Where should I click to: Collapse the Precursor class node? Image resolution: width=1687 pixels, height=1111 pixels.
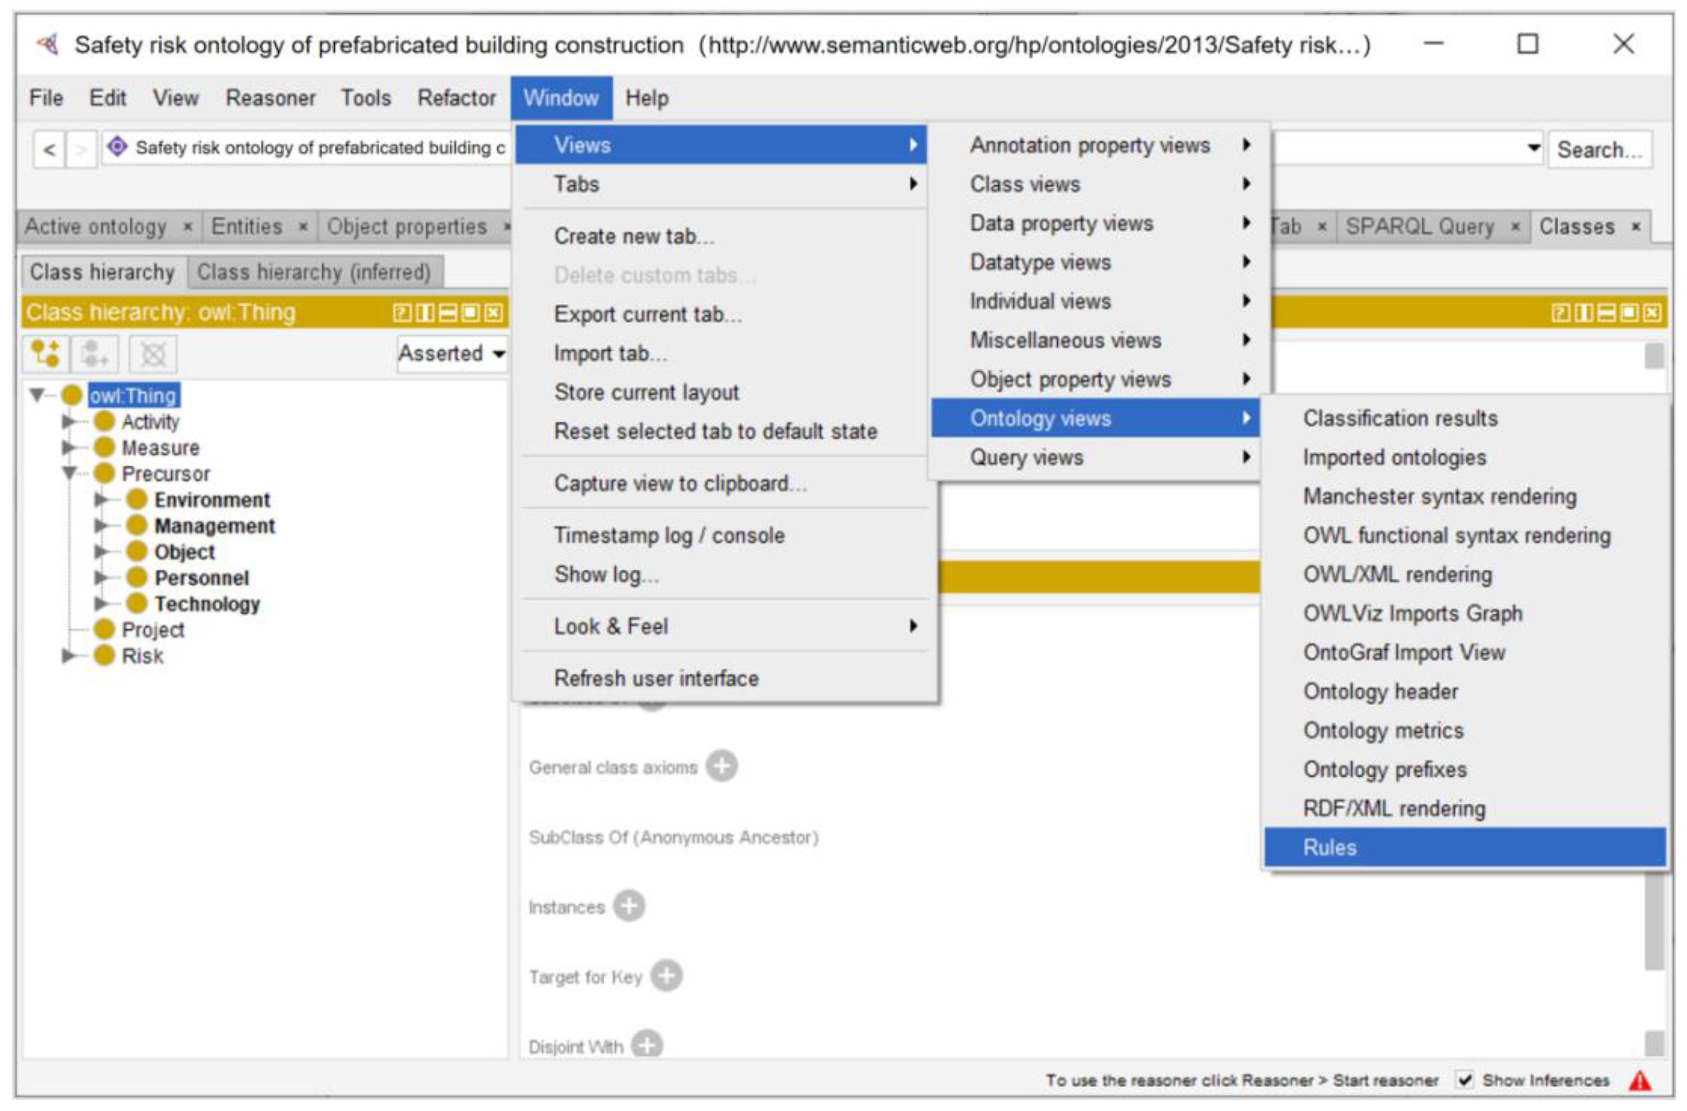click(x=68, y=472)
